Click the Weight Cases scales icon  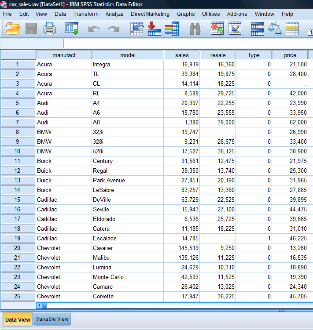(275, 29)
